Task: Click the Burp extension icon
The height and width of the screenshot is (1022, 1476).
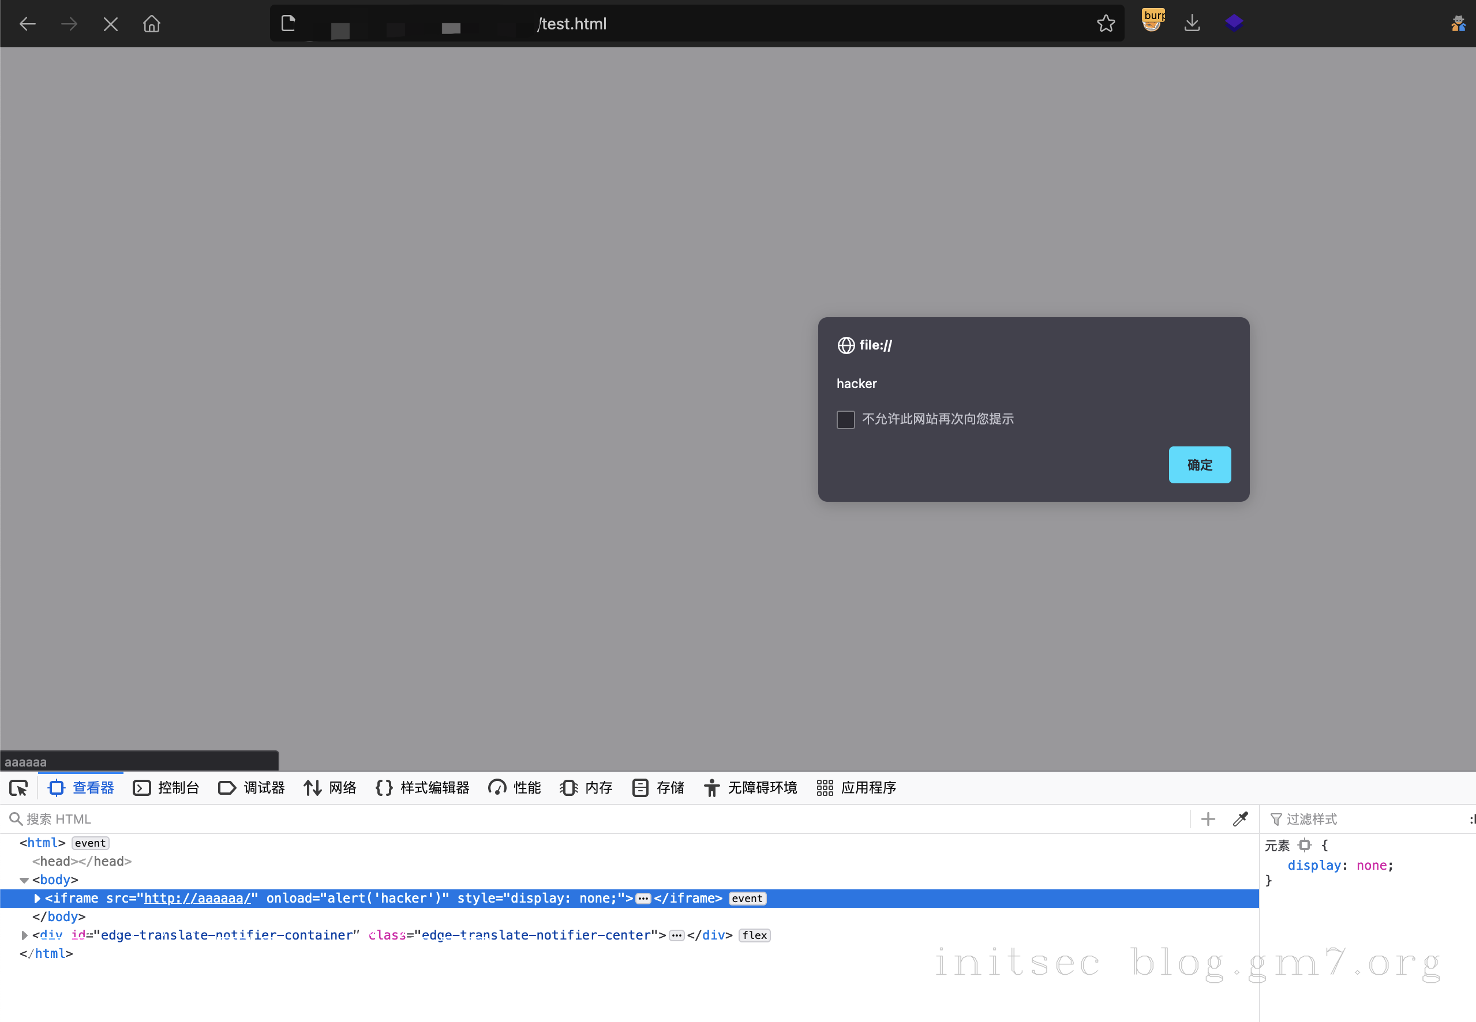Action: [x=1152, y=21]
